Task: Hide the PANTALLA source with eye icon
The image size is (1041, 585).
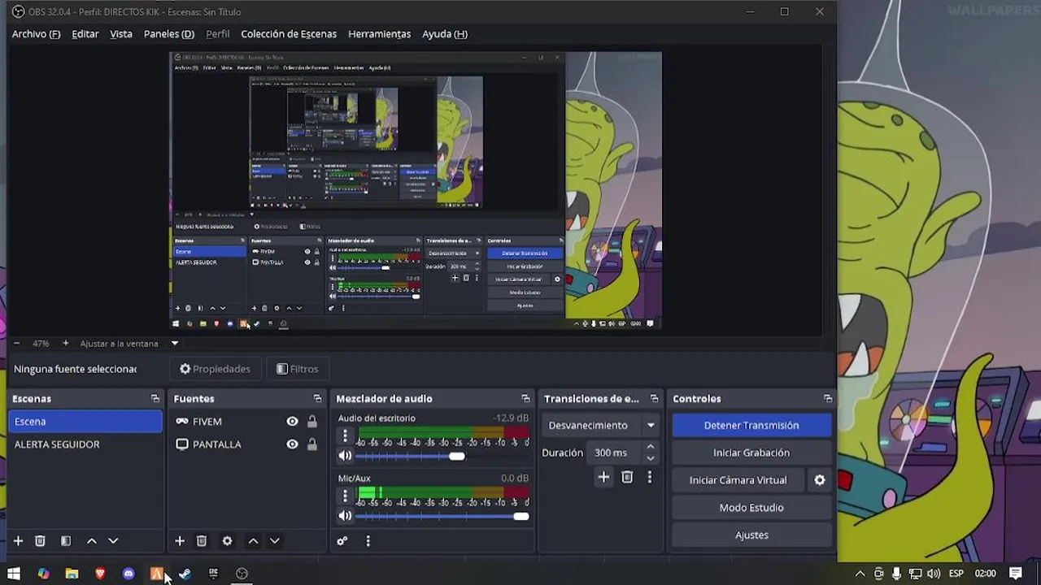Action: tap(292, 444)
